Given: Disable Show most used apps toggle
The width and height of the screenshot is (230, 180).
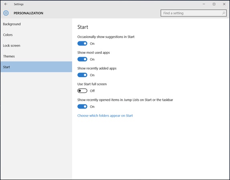Looking at the screenshot, I should pos(82,59).
